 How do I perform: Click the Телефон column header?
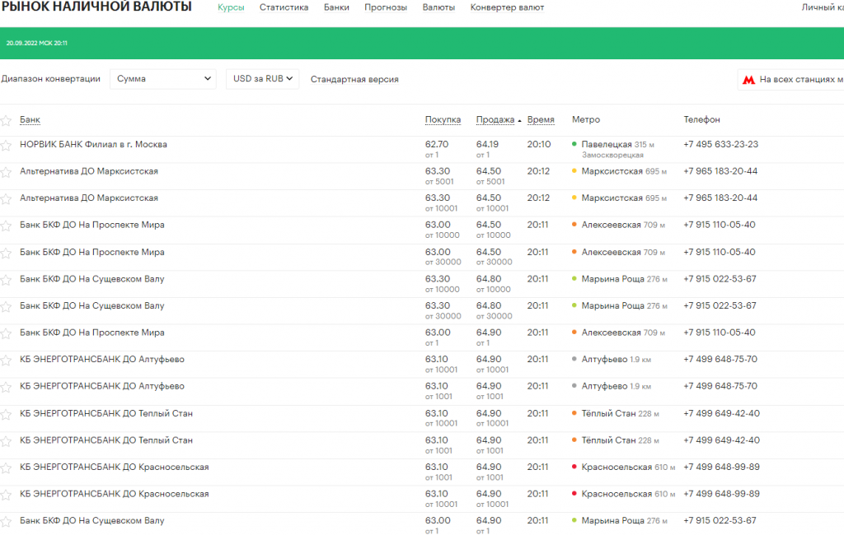[701, 119]
